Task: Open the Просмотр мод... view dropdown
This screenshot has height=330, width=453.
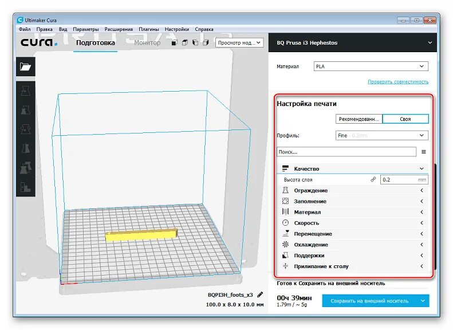Action: point(239,43)
